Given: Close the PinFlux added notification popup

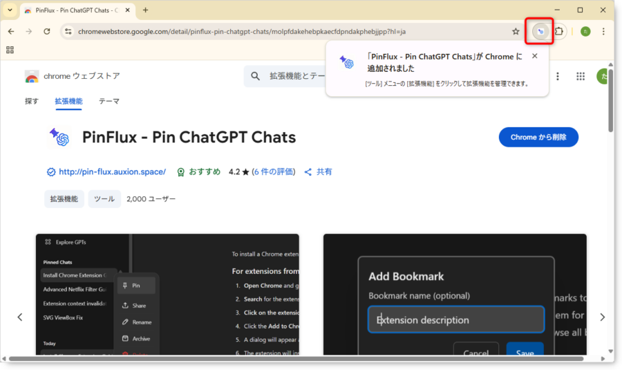Looking at the screenshot, I should coord(534,56).
